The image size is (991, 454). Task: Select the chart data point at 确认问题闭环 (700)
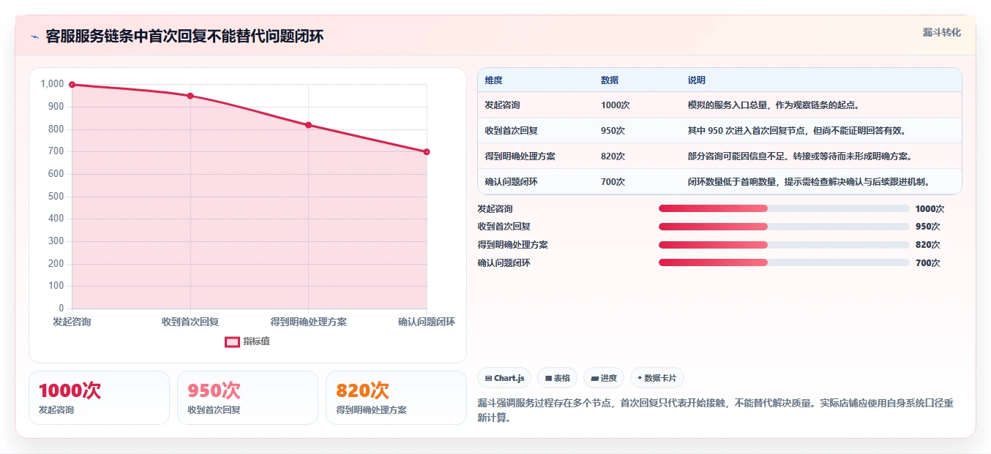coord(427,152)
